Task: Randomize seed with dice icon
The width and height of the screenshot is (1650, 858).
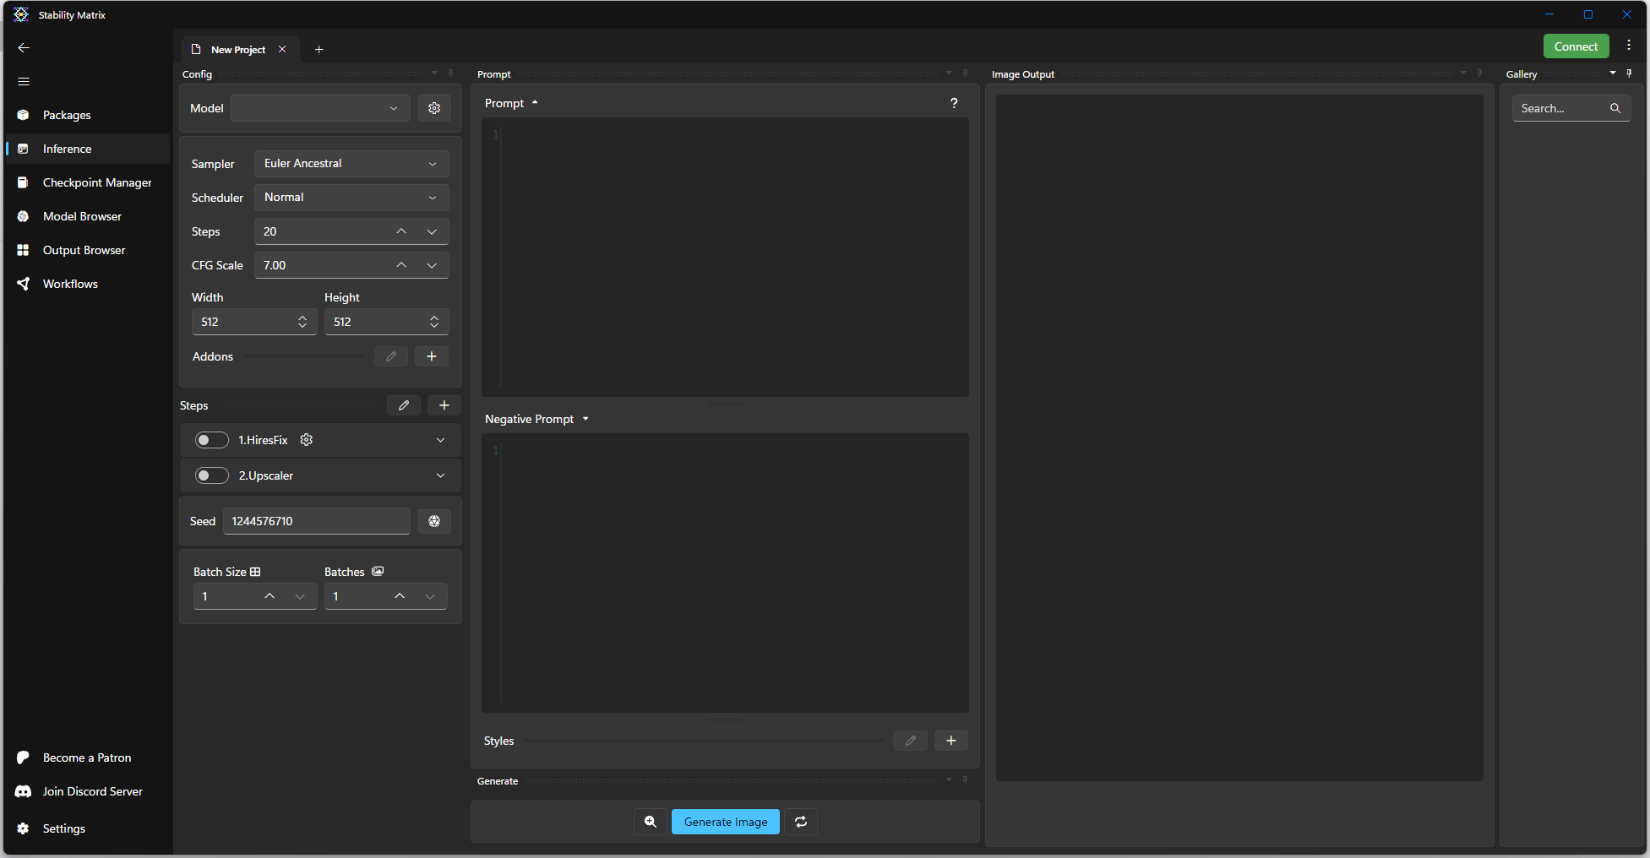Action: point(434,521)
